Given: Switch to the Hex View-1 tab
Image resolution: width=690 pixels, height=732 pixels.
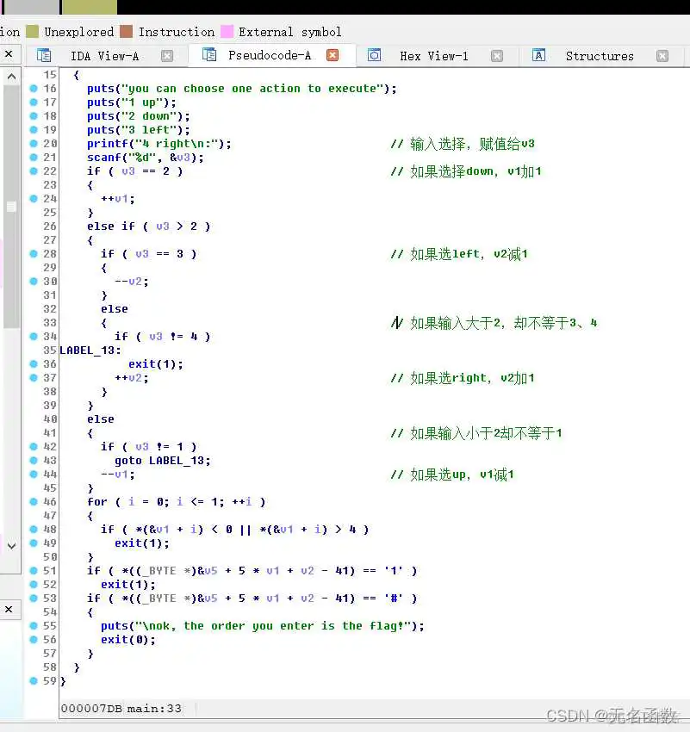Looking at the screenshot, I should tap(434, 55).
